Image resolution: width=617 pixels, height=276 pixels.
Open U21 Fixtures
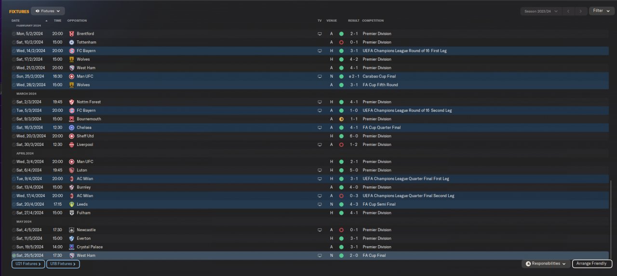tap(28, 264)
